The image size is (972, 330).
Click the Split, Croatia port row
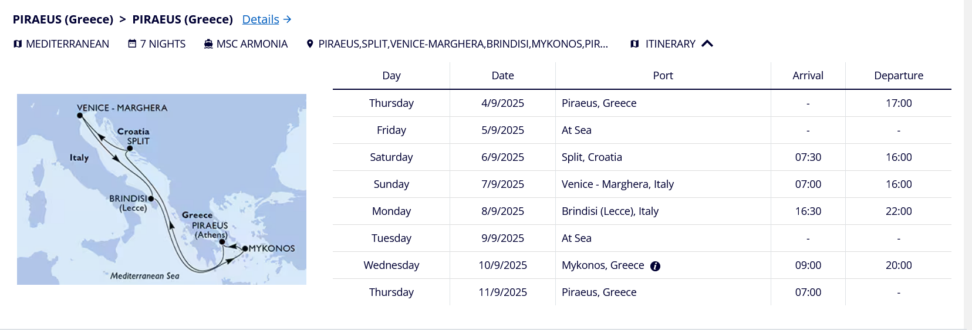tap(642, 157)
